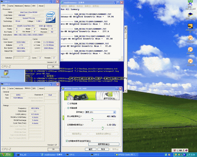
Task: Click the memory Size value 1024 MBytes
Action: click(18, 98)
